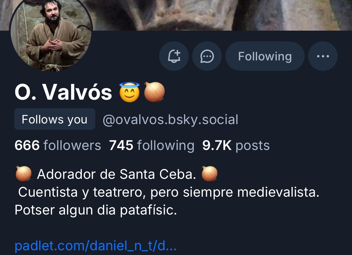Open the round profile avatar photo
The height and width of the screenshot is (255, 352).
(51, 31)
